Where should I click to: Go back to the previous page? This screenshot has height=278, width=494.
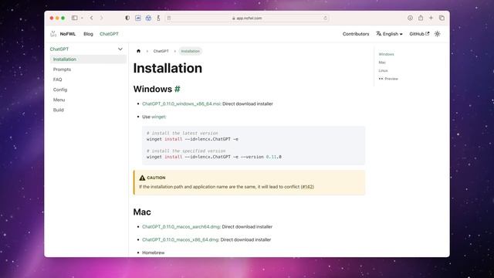(92, 18)
